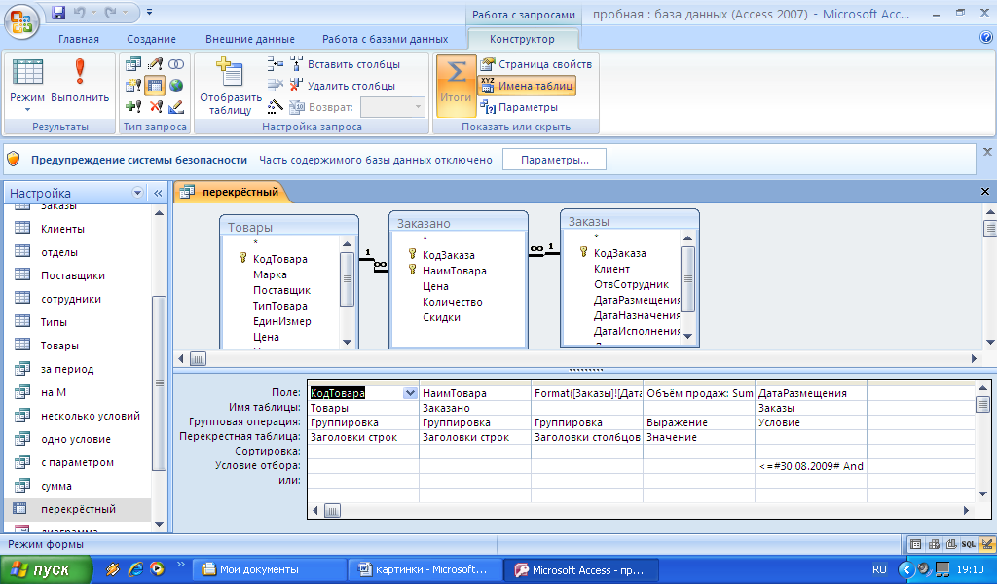997x584 pixels.
Task: Toggle Имена таблиц row visibility
Action: tap(527, 86)
